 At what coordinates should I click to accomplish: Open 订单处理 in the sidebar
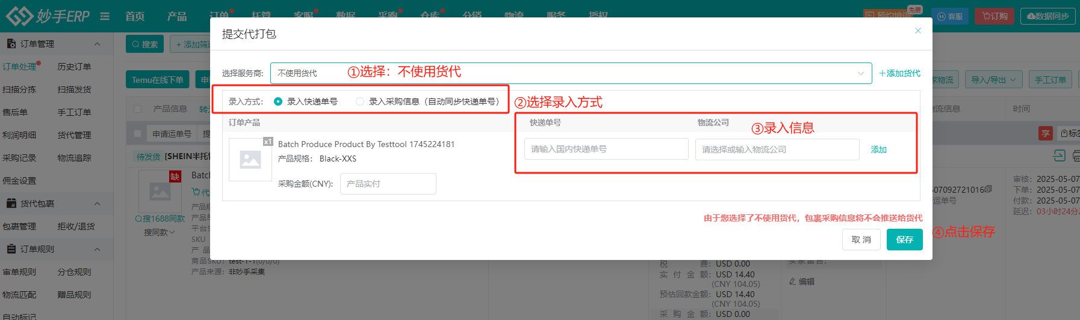19,67
